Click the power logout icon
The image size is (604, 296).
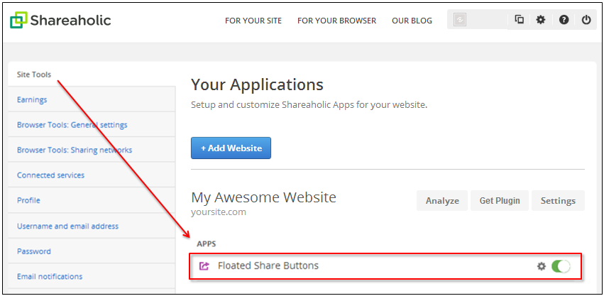586,20
